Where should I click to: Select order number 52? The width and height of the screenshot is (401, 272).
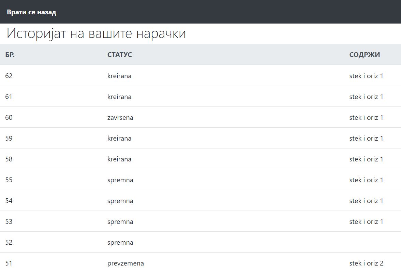tap(9, 242)
